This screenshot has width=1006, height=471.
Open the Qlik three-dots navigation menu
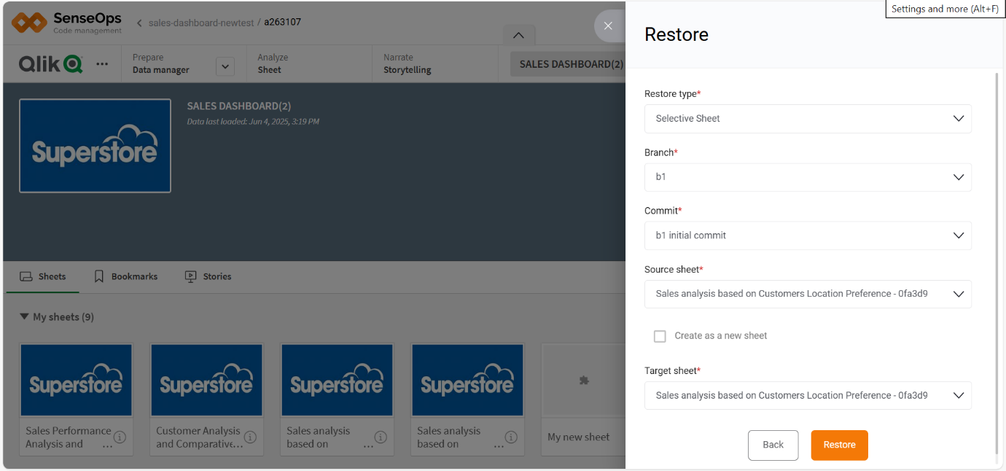[102, 64]
